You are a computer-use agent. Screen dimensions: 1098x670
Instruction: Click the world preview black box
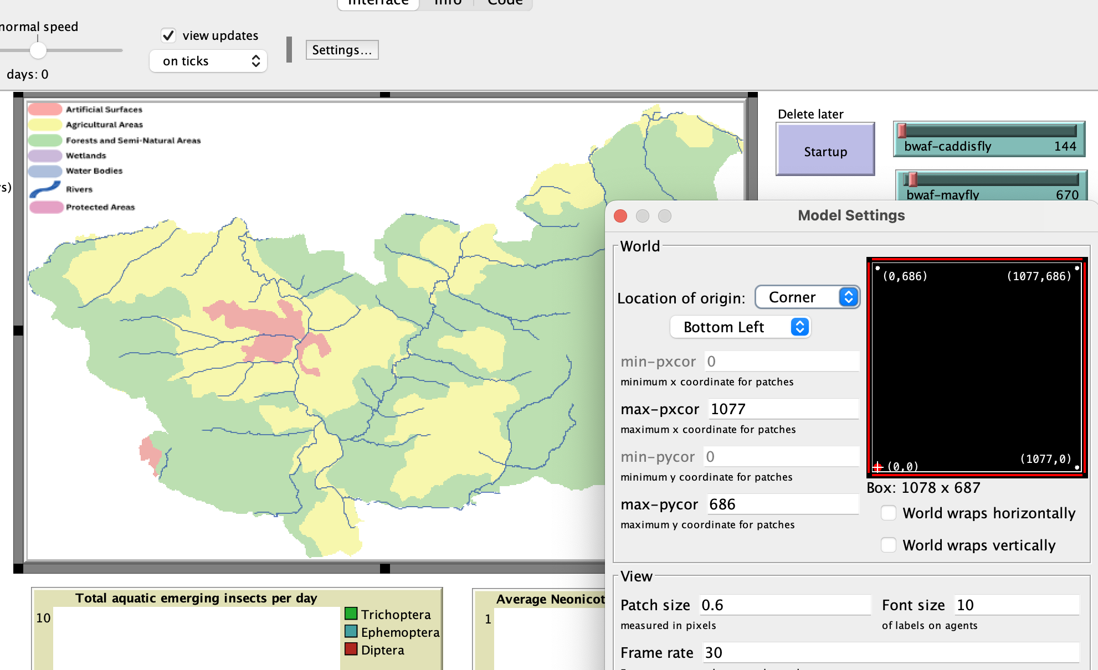click(977, 368)
